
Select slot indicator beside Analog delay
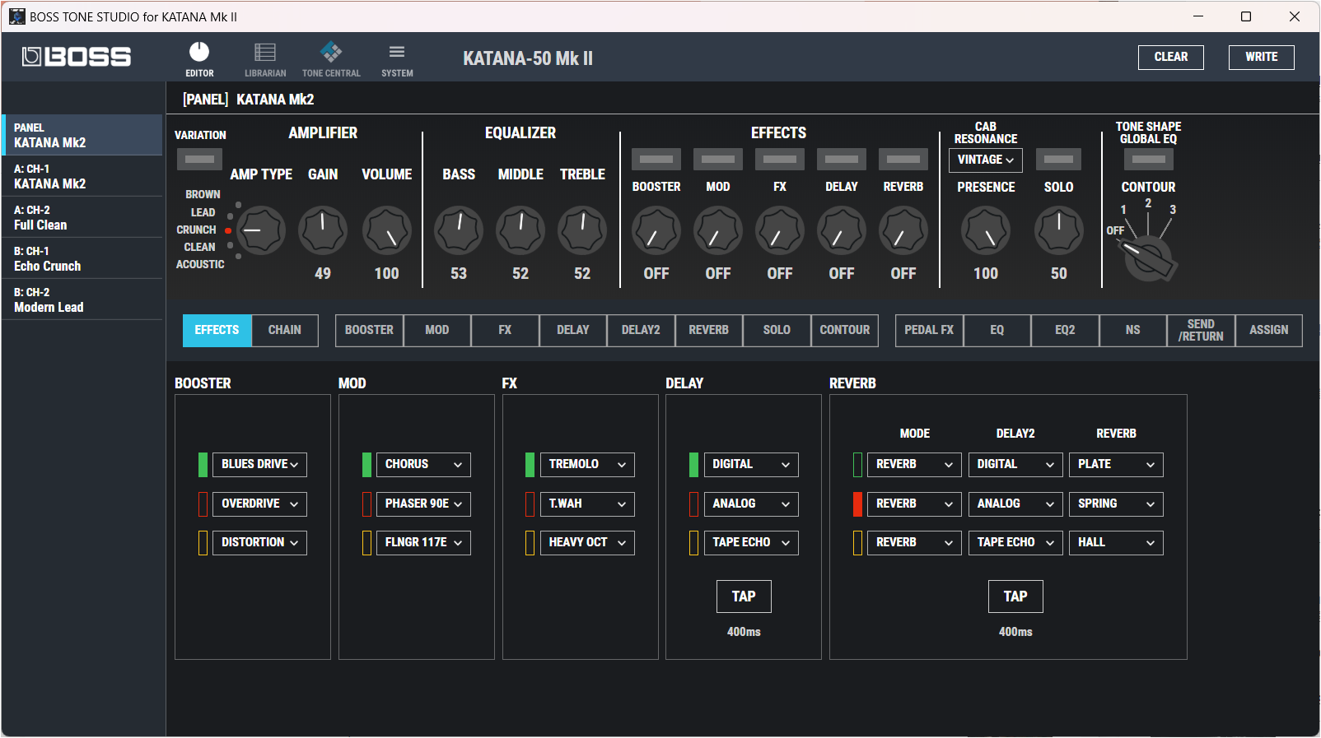(x=693, y=504)
